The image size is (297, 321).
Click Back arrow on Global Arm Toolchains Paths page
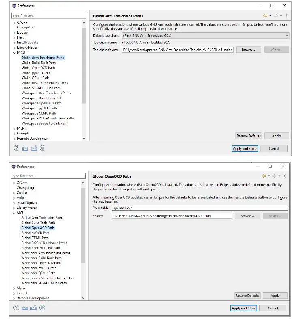(x=265, y=15)
